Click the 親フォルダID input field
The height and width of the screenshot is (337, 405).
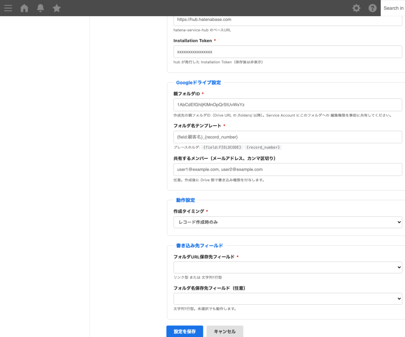[x=288, y=105]
